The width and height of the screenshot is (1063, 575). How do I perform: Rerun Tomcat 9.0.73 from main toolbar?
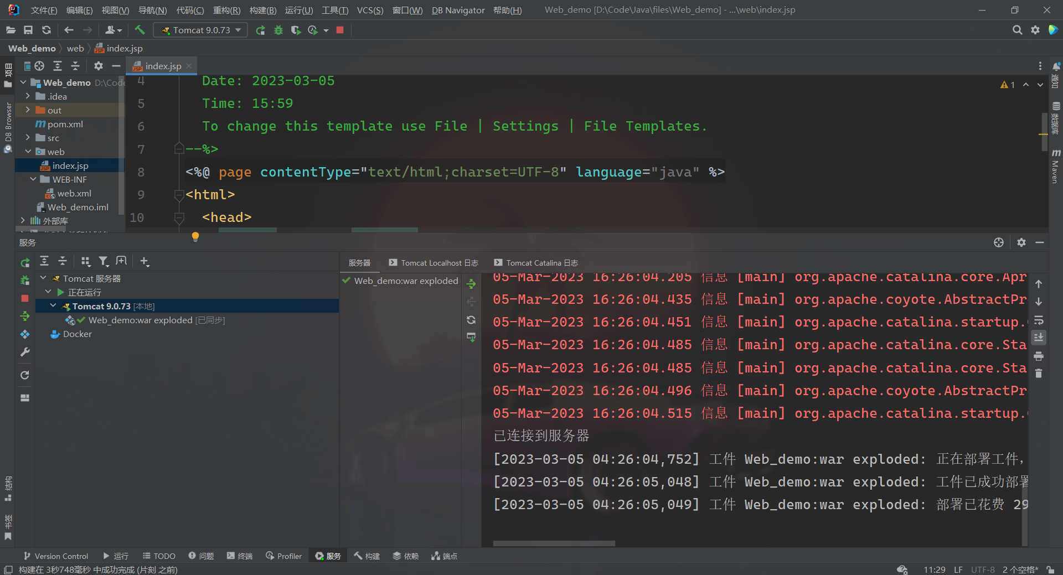(x=260, y=30)
